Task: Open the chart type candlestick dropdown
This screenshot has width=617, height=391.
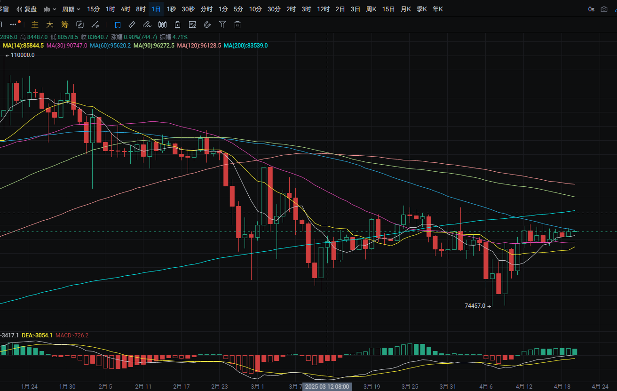Action: point(49,9)
